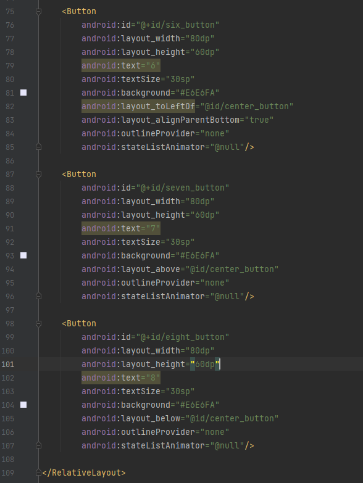Screen dimensions: 363x483
Task: Click the highlighted android:text="8" attribute
Action: tap(121, 378)
